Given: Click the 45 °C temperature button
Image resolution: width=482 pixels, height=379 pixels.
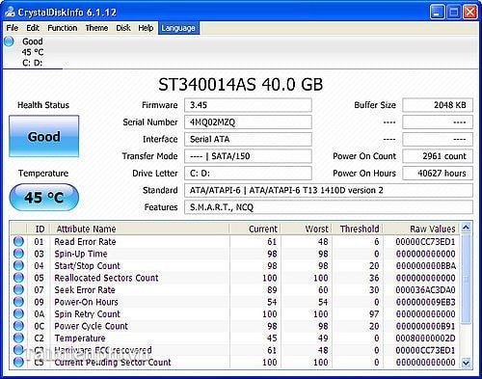Looking at the screenshot, I should tap(44, 197).
